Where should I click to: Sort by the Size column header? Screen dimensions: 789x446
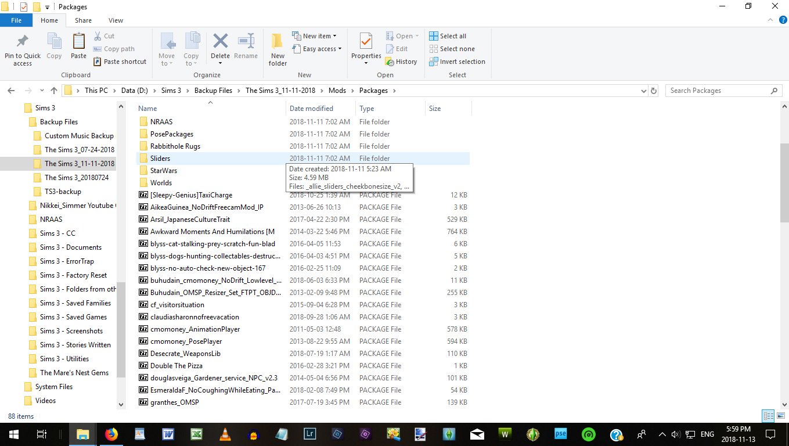(448, 109)
